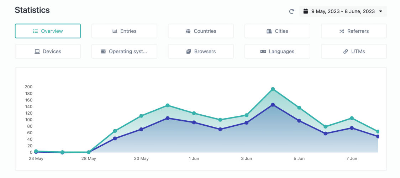Viewport: 400px width, 178px height.
Task: Open the Countries globe icon
Action: [x=188, y=31]
